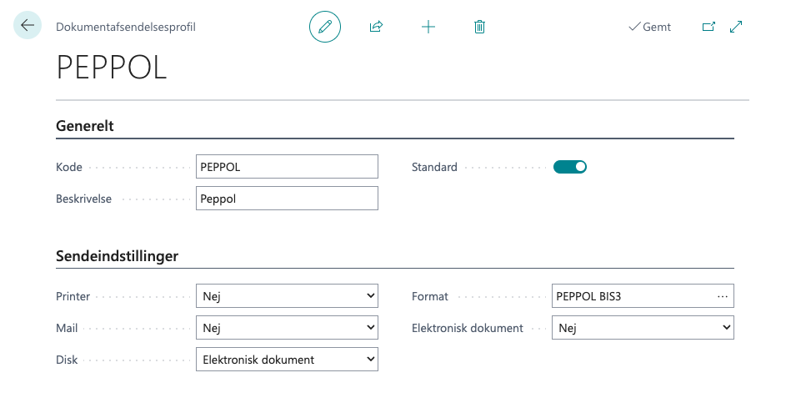The image size is (806, 413).
Task: Open page in new window icon
Action: coord(708,27)
